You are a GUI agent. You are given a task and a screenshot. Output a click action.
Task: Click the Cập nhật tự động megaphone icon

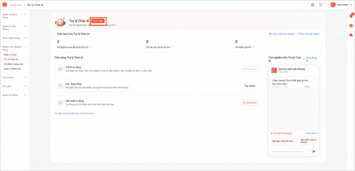(60, 102)
